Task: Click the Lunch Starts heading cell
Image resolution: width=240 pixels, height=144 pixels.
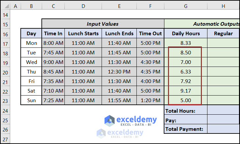Action: pos(83,33)
